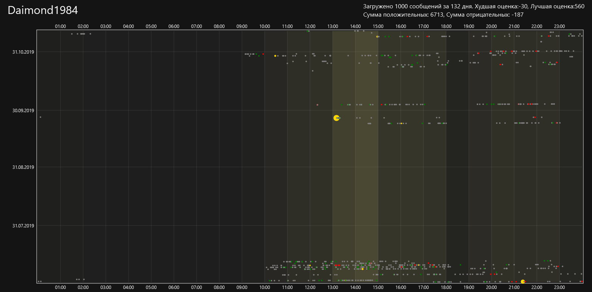Screen dimensions: 592x292
Task: Select 14:00 on the bottom time axis
Action: click(355, 287)
